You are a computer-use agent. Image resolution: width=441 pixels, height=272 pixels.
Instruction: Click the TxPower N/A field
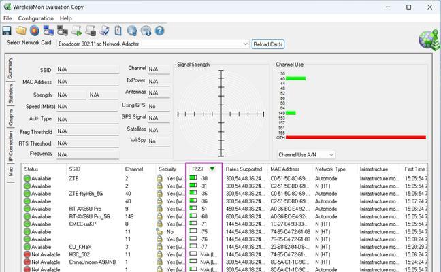(159, 81)
